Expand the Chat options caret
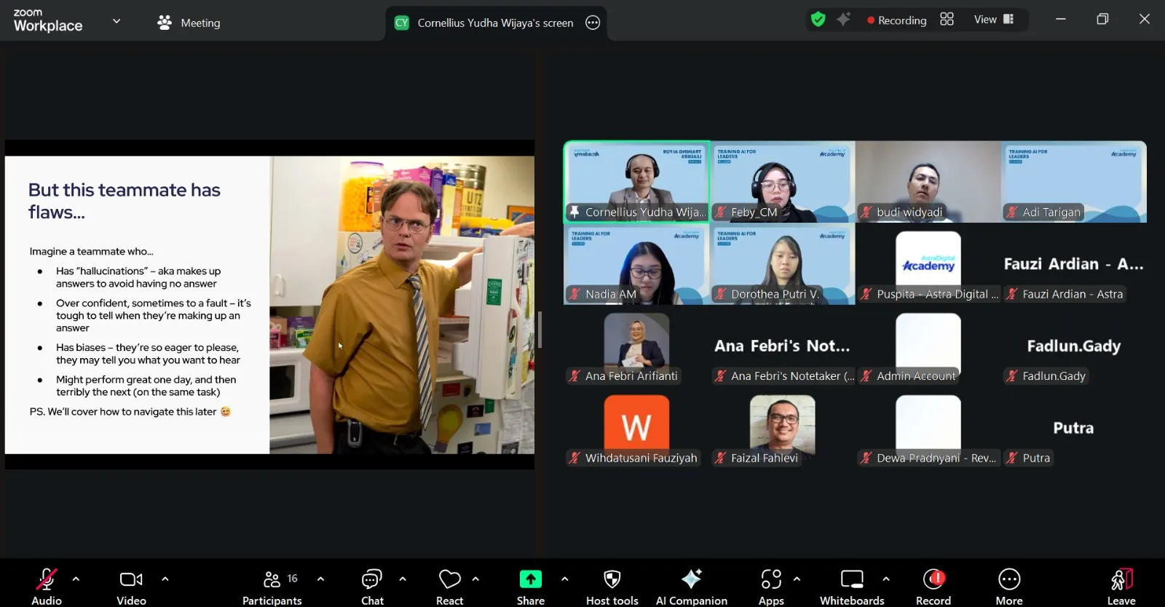The height and width of the screenshot is (607, 1165). [x=403, y=579]
